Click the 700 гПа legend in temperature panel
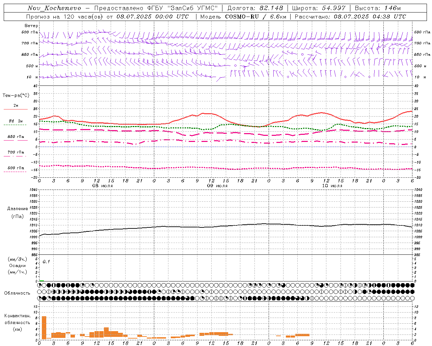 [x=16, y=152]
